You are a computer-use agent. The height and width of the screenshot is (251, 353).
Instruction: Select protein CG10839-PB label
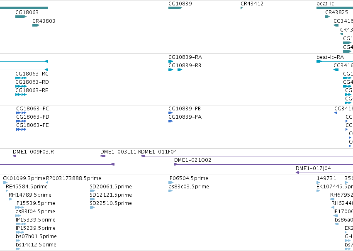[x=185, y=109]
